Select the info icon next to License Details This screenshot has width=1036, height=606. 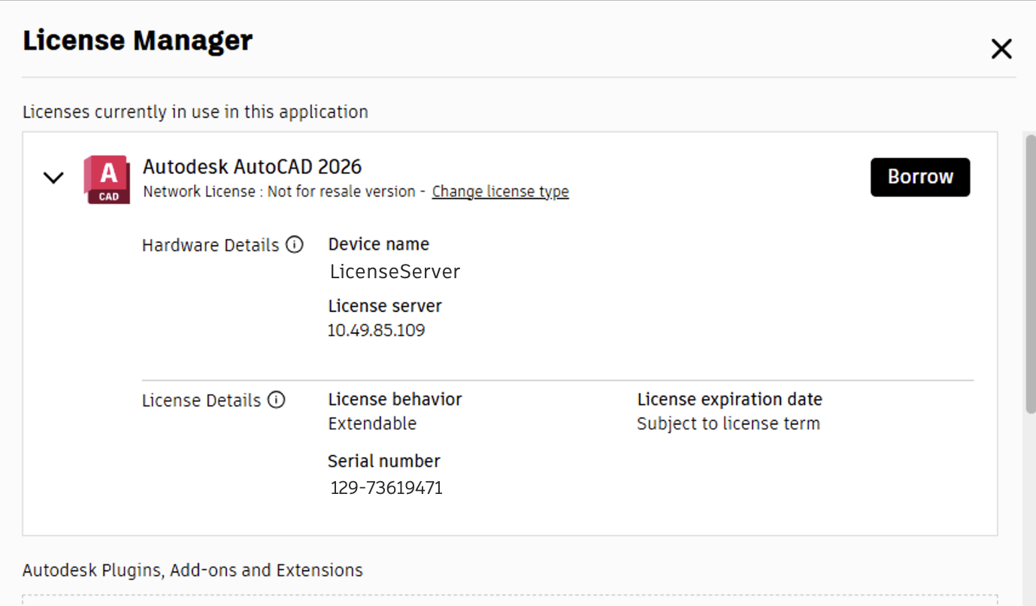(277, 400)
